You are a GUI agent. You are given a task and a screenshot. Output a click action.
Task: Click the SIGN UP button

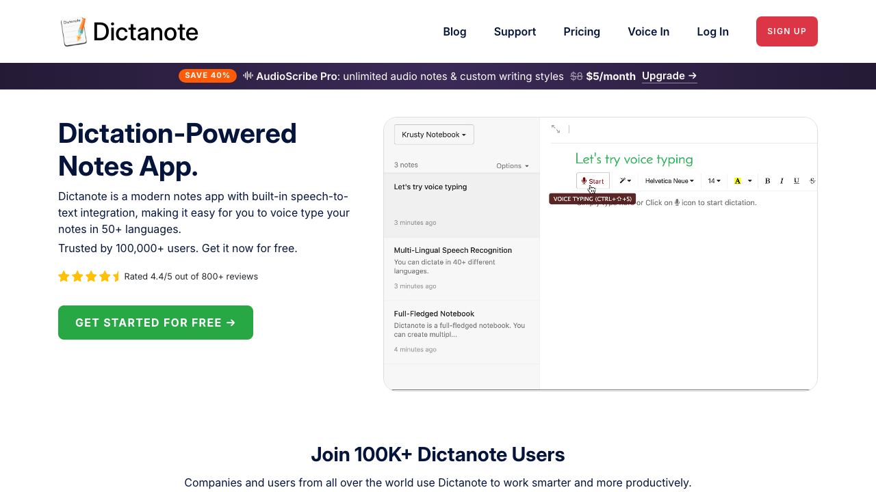point(786,31)
